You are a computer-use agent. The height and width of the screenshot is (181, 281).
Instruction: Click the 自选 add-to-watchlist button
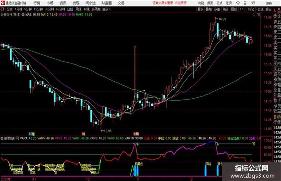(x=260, y=9)
